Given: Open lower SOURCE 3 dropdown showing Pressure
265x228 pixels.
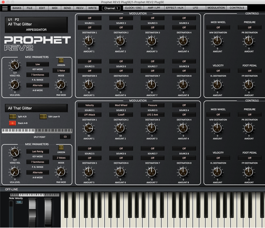Looking at the screenshot, I should point(152,105).
